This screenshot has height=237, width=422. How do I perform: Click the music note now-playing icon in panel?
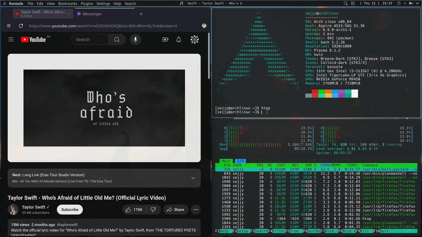tap(181, 4)
